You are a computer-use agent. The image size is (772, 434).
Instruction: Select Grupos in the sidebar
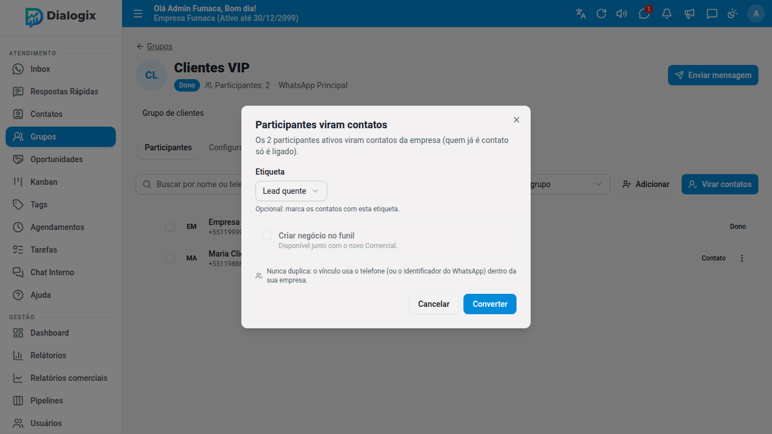60,137
